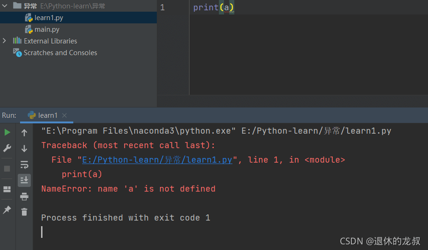Image resolution: width=428 pixels, height=250 pixels.
Task: Open run configuration wrench icon
Action: pyautogui.click(x=7, y=148)
